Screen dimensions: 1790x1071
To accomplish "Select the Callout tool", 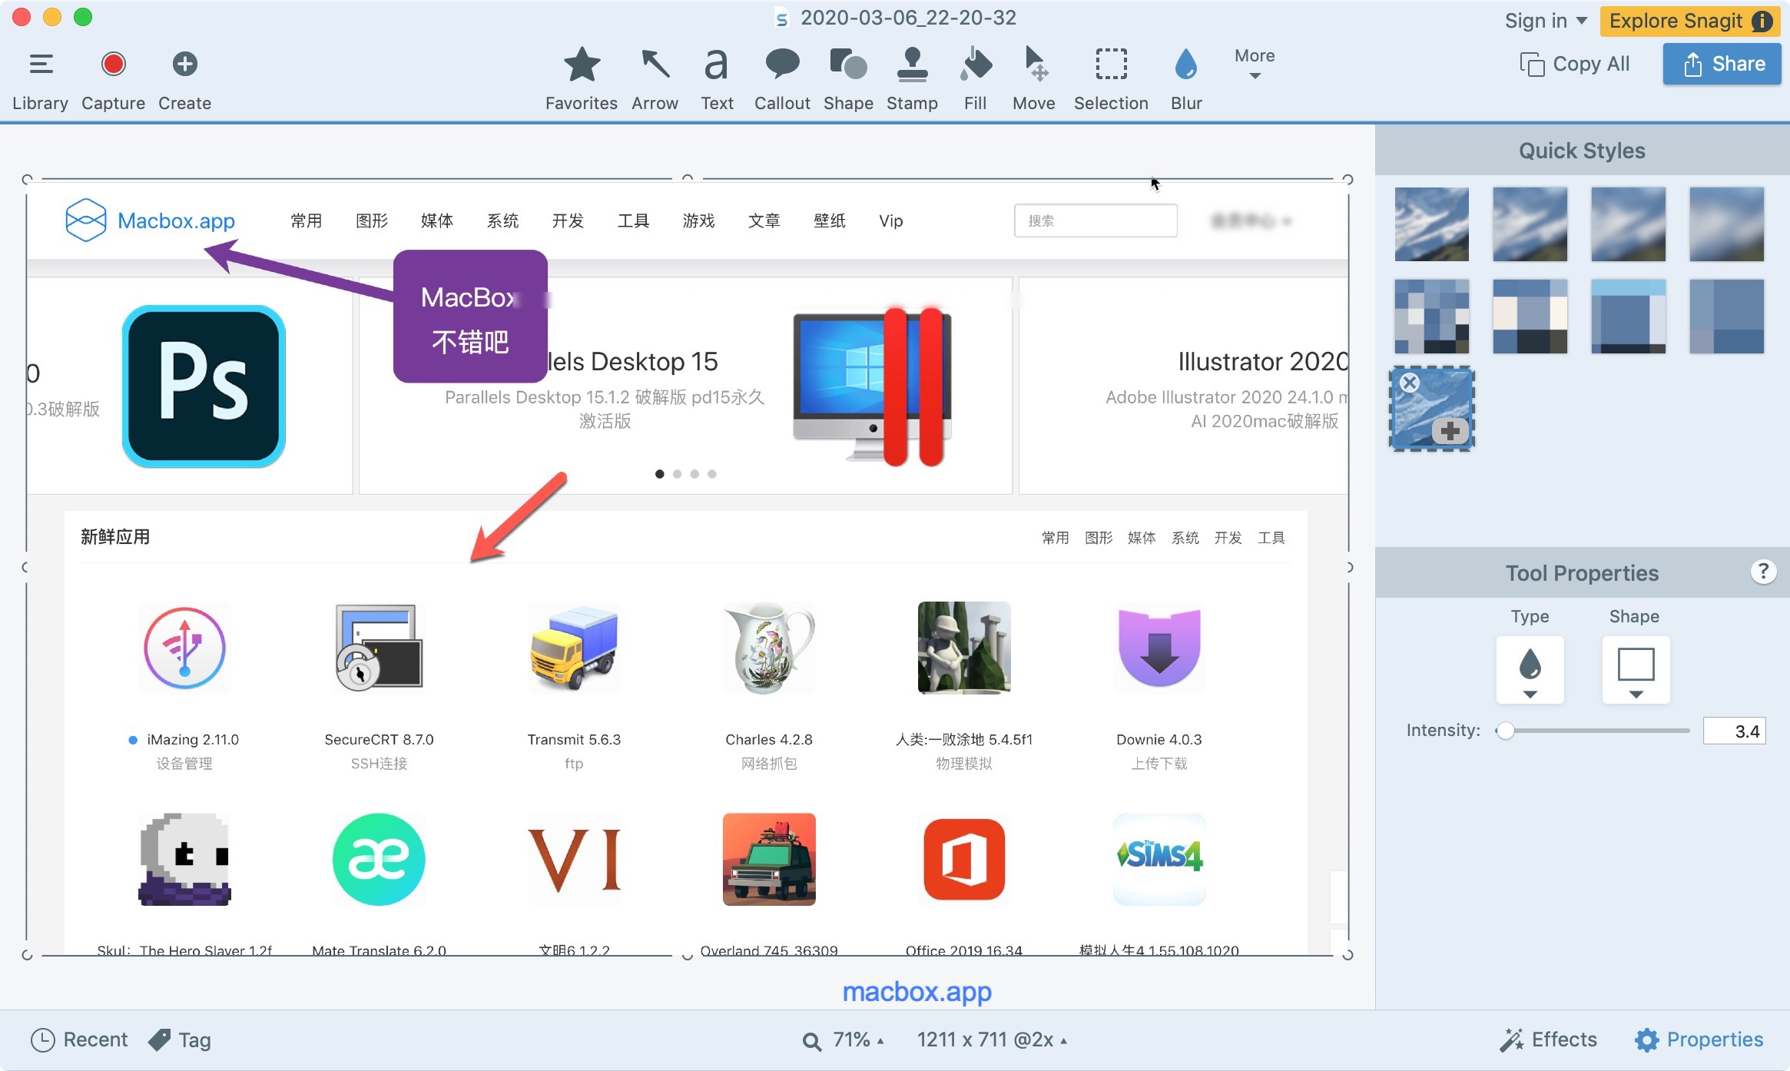I will click(782, 78).
